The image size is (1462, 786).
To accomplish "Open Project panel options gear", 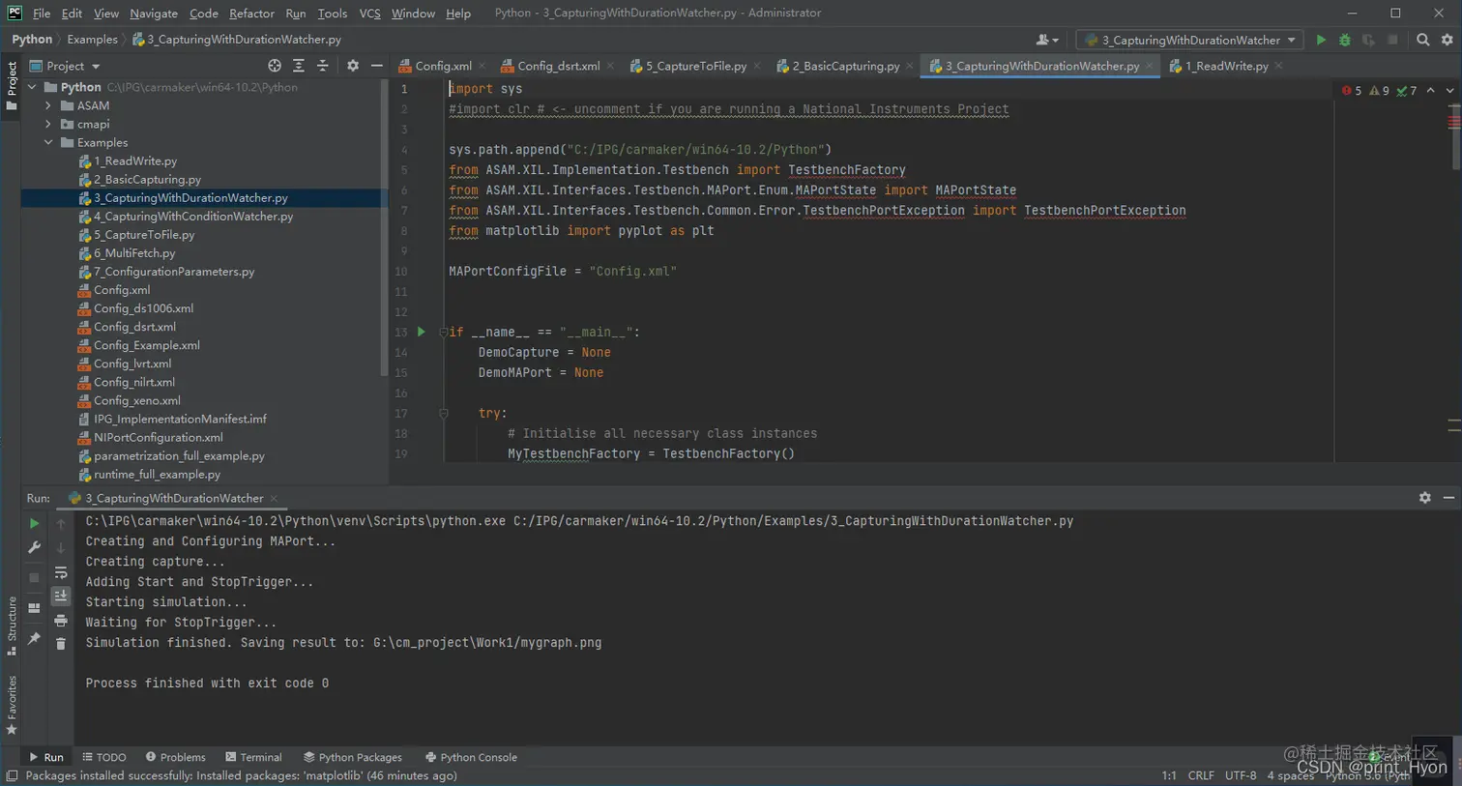I will [x=353, y=66].
